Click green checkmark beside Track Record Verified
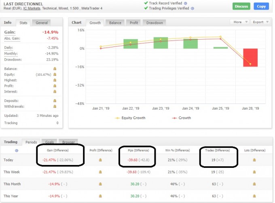This screenshot has width=275, height=203. tap(146, 3)
